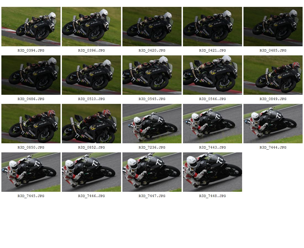Viewport: 304px width, 248px height.
Task: Click the R3D_0420.JPG image
Action: (152, 27)
